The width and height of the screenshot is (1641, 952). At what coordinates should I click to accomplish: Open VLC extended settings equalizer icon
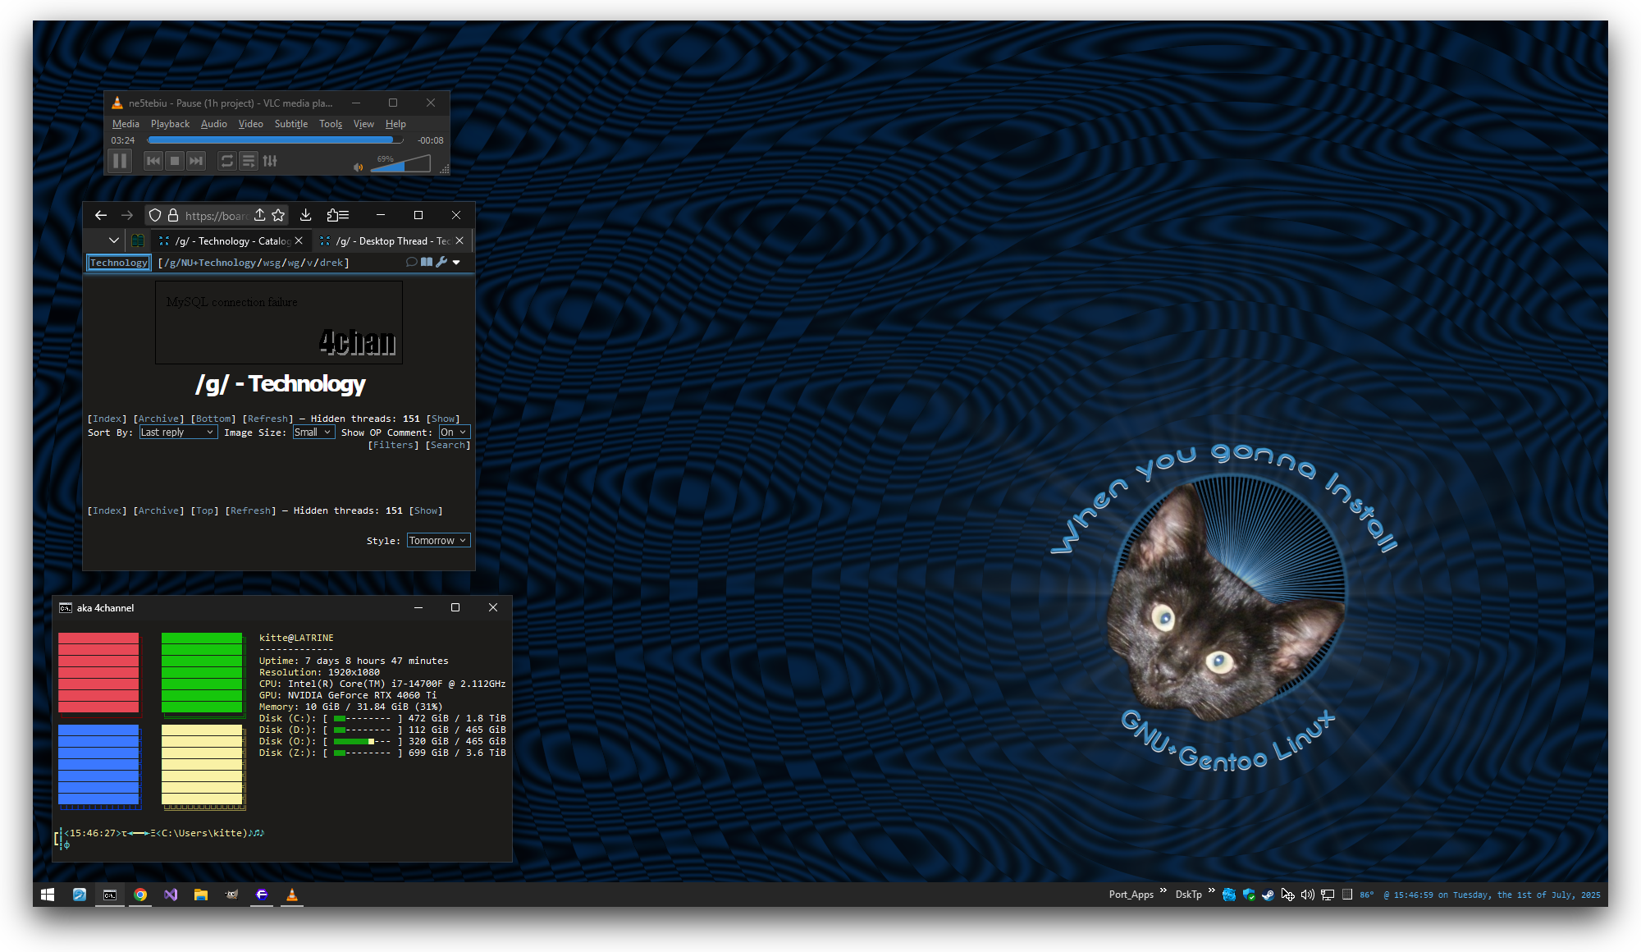click(x=270, y=161)
